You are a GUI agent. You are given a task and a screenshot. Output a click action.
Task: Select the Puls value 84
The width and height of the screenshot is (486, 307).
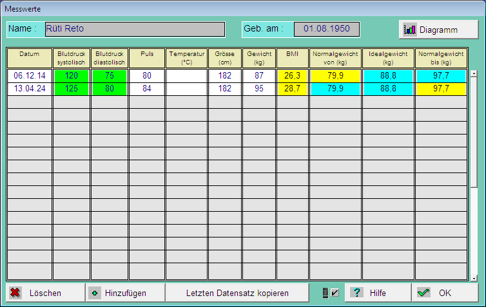146,89
